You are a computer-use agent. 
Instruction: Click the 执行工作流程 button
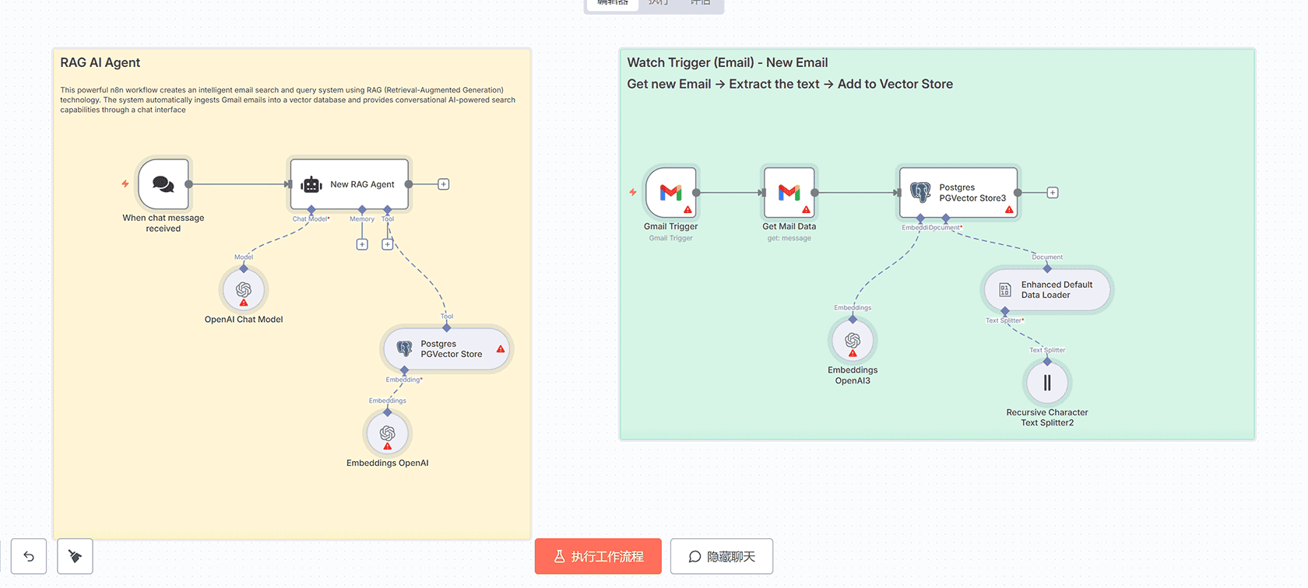(x=598, y=556)
